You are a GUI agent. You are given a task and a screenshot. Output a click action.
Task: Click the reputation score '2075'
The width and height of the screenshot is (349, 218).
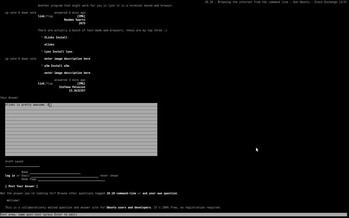coord(82,23)
